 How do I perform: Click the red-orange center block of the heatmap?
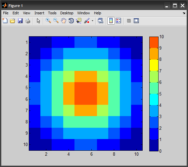(86, 93)
